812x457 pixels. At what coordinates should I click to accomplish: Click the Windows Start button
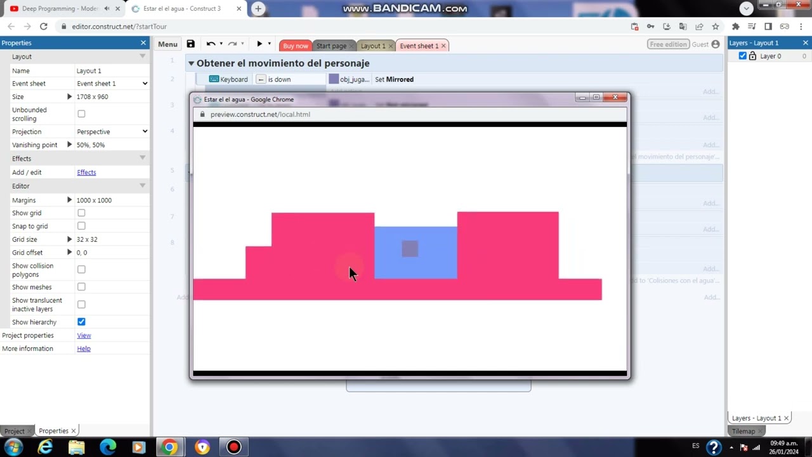(x=13, y=447)
